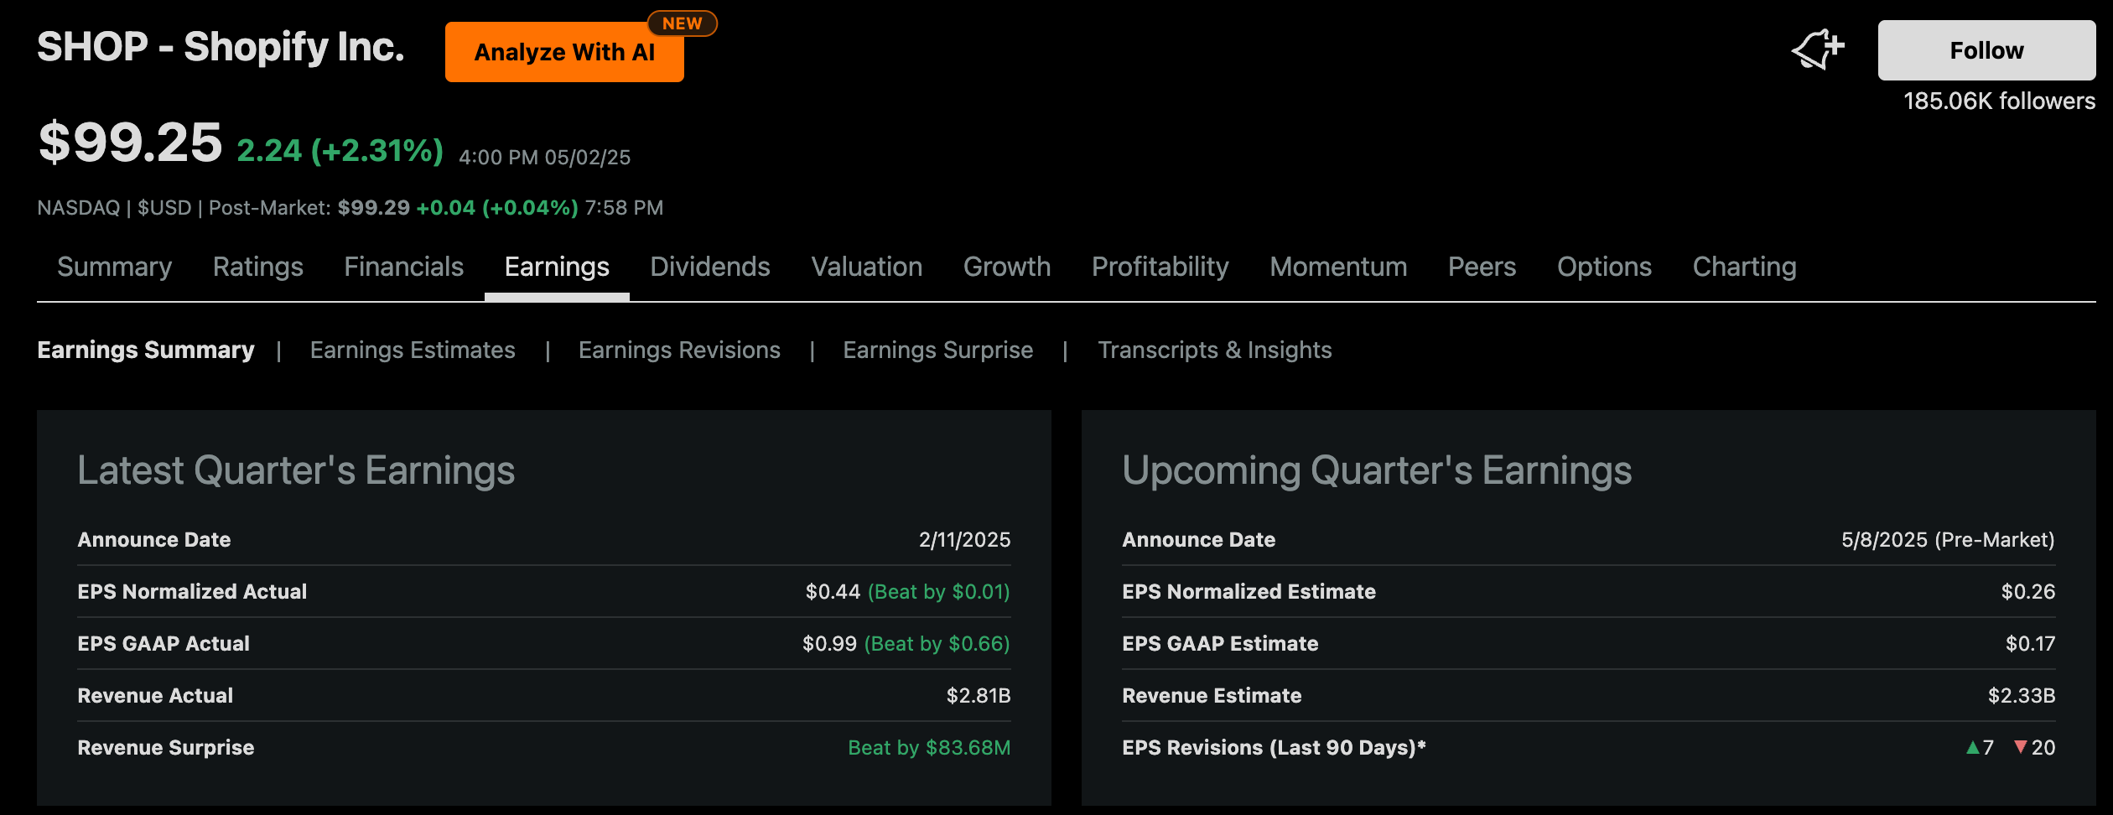The height and width of the screenshot is (815, 2113).
Task: Open Analyze With AI
Action: click(564, 52)
